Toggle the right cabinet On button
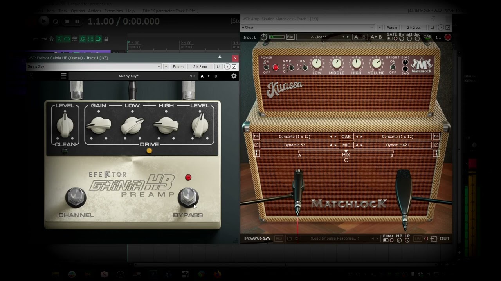The width and height of the screenshot is (501, 281). [x=436, y=137]
